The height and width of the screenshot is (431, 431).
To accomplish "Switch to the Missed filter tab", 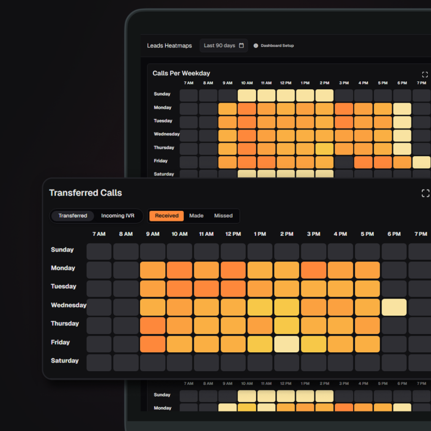I will click(x=223, y=216).
